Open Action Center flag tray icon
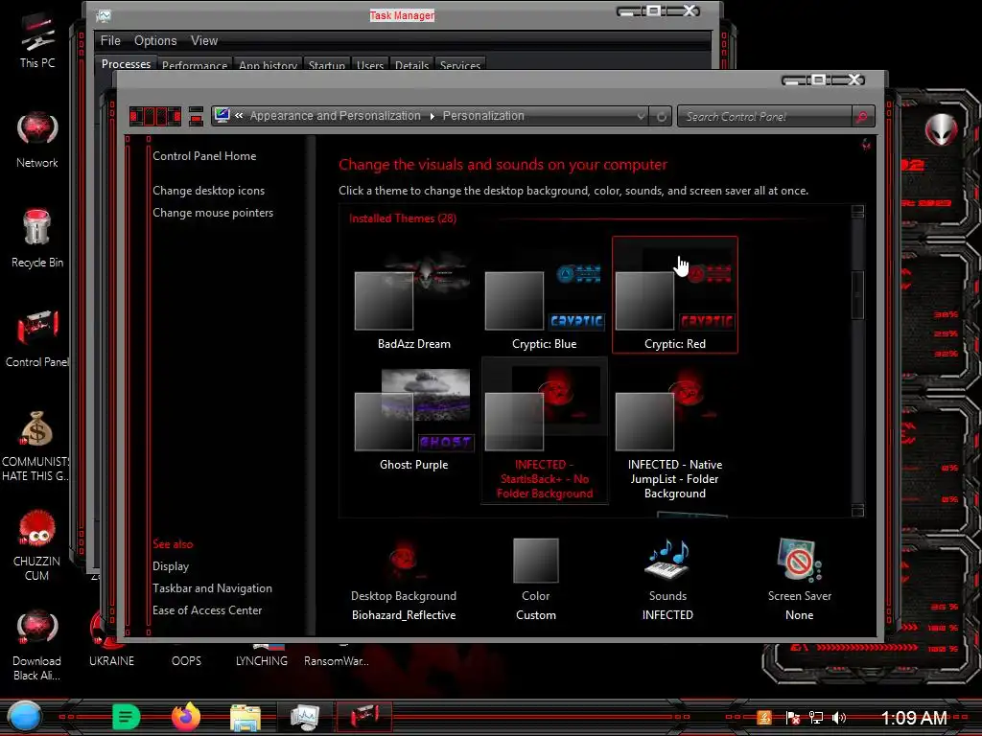The width and height of the screenshot is (982, 736). 792,718
